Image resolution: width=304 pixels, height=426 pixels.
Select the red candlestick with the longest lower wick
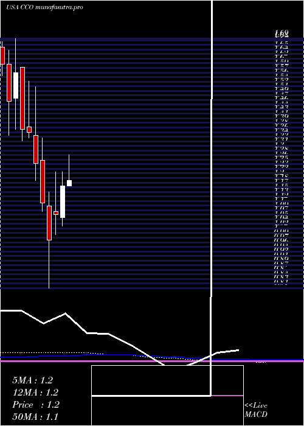click(x=49, y=223)
